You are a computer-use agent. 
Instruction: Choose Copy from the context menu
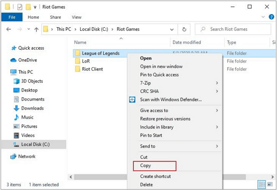146,166
